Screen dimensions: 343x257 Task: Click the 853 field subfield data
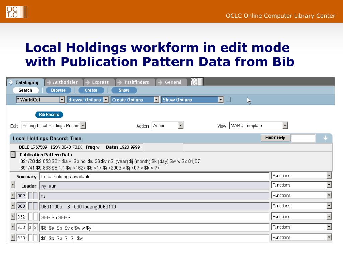[x=154, y=228]
